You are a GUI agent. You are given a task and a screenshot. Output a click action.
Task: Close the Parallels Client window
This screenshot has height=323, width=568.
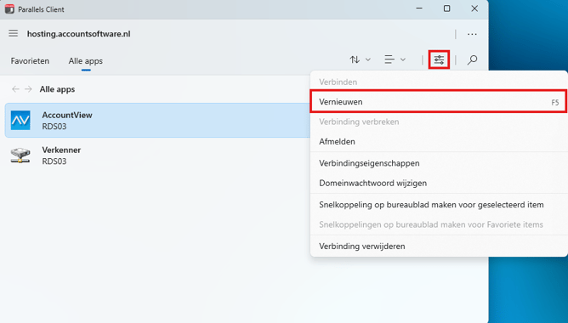click(x=474, y=8)
